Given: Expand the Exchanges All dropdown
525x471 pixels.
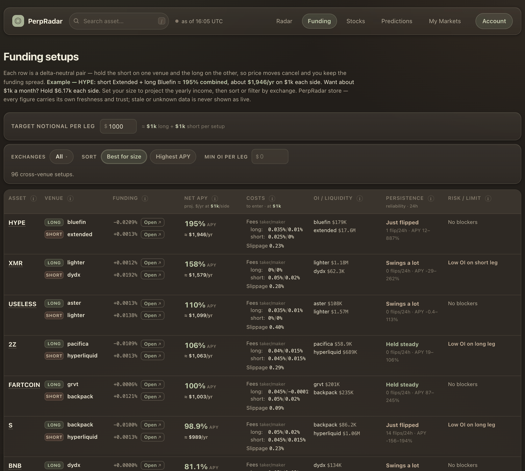Looking at the screenshot, I should coord(62,157).
